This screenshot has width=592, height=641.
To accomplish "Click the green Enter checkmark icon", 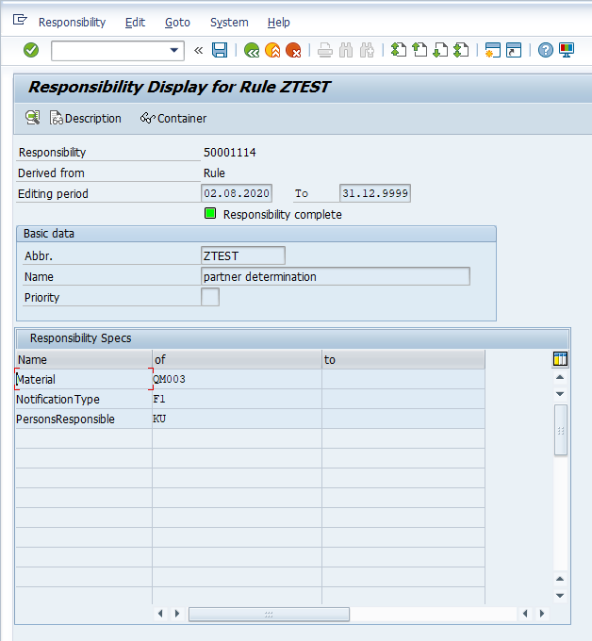I will [x=31, y=50].
